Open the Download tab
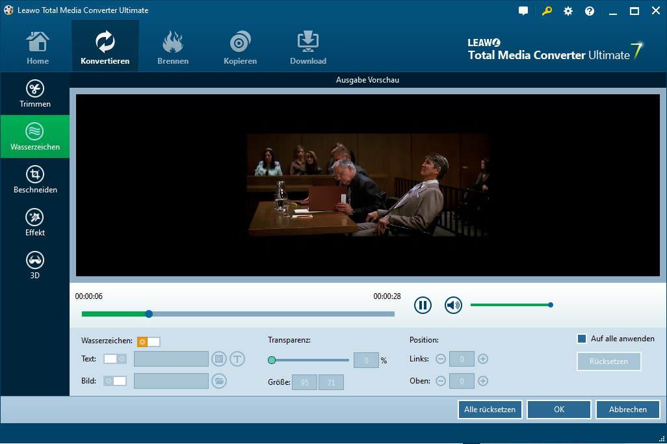Screen dimensions: 667x444 coord(308,47)
